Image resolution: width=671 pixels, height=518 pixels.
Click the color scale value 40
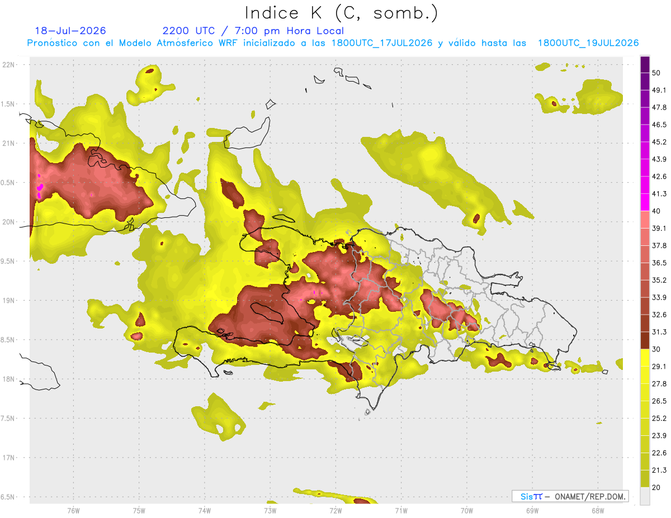[657, 211]
